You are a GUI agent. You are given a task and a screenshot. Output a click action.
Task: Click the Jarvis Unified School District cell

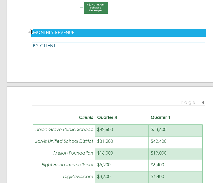pyautogui.click(x=64, y=141)
